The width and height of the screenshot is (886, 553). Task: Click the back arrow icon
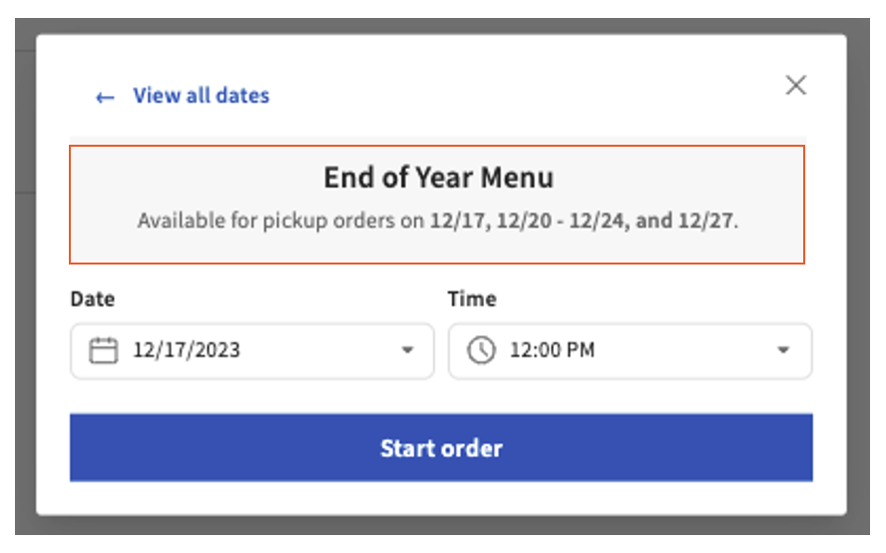(x=105, y=97)
